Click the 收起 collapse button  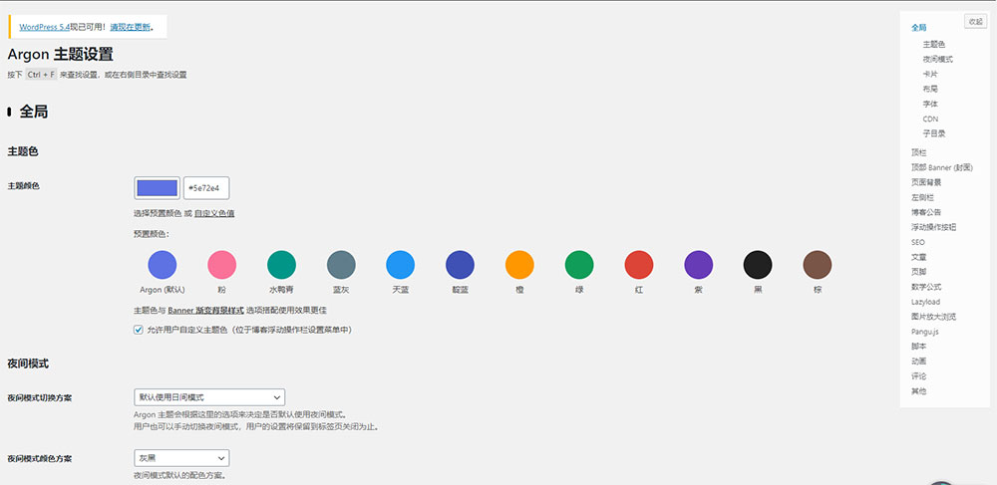click(975, 21)
